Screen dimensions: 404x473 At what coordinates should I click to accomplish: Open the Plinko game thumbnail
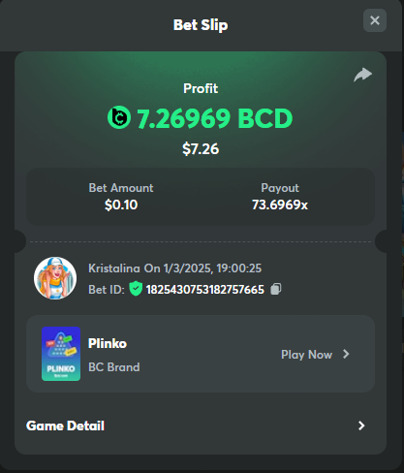point(61,354)
